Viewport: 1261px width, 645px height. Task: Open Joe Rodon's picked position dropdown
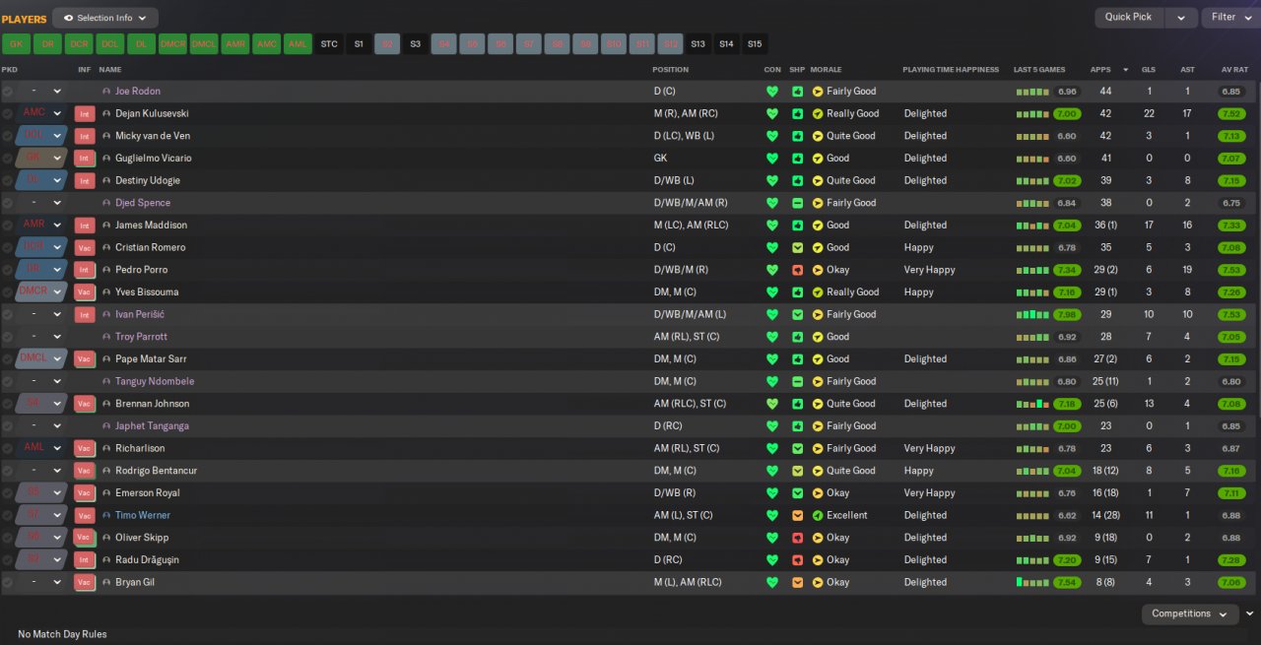click(41, 92)
